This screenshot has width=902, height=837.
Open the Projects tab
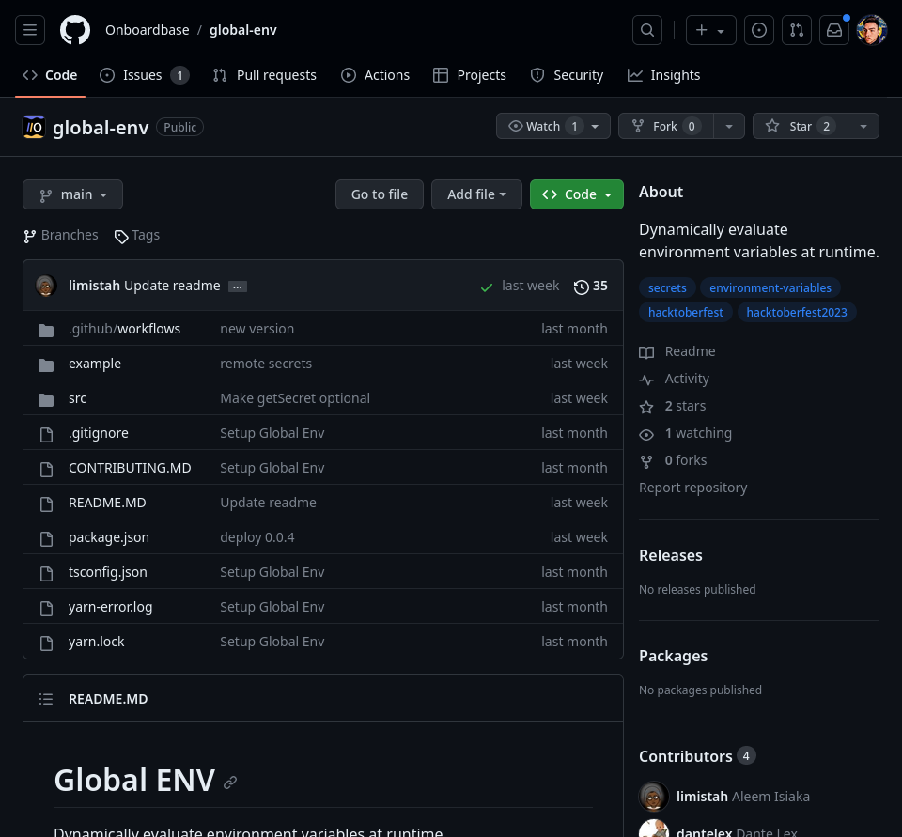point(470,75)
